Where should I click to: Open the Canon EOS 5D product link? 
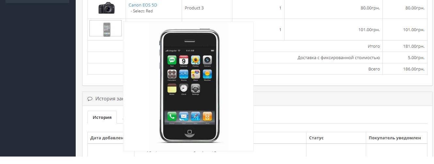click(143, 5)
